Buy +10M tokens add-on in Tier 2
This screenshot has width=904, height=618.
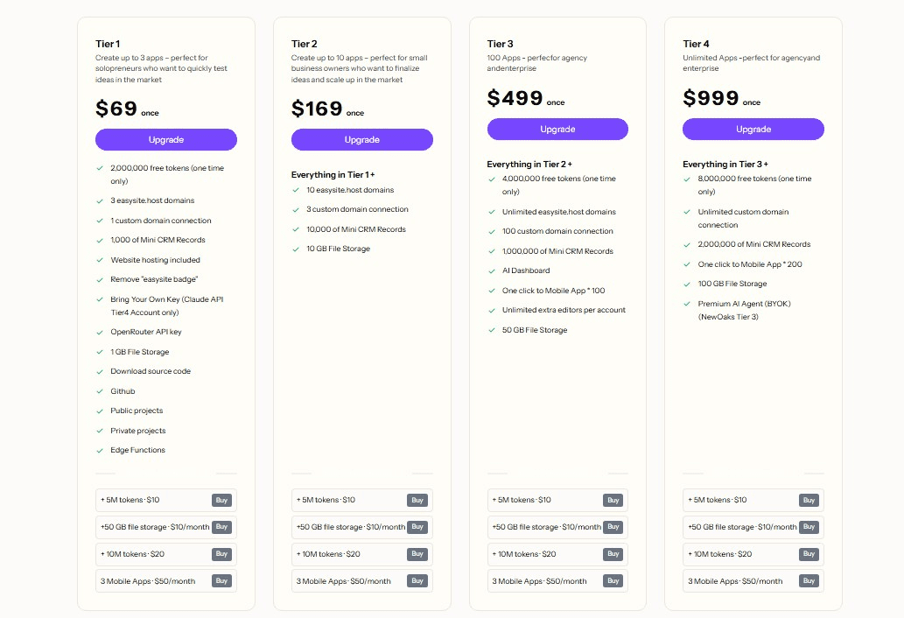(x=417, y=554)
